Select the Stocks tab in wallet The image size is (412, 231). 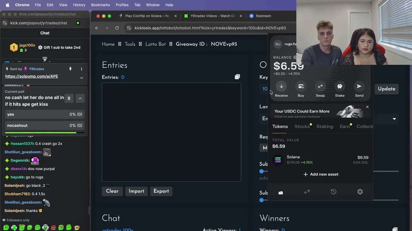pos(302,126)
